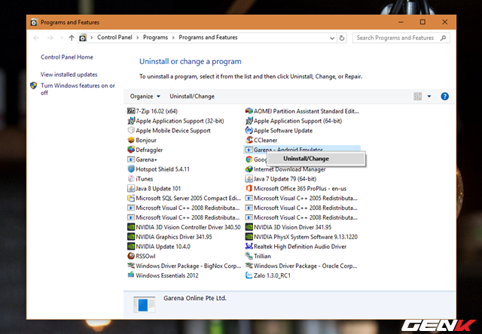Select Apple Application Support (64-bit)

pyautogui.click(x=294, y=120)
